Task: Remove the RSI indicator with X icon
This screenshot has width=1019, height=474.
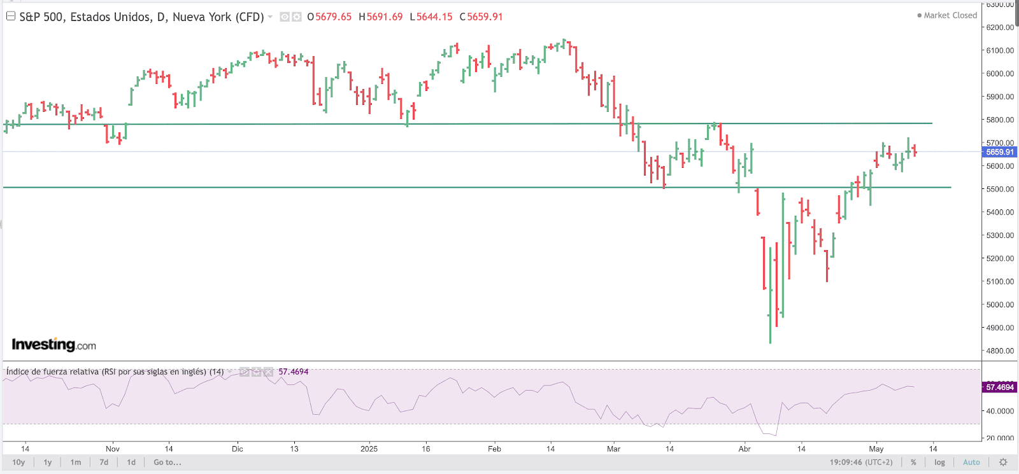Action: [x=268, y=372]
